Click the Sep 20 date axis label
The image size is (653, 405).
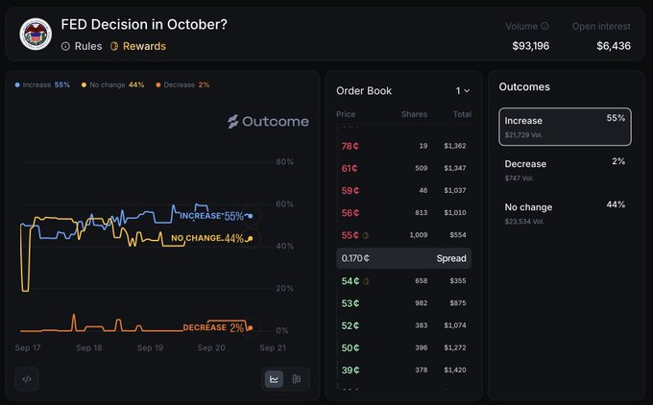click(x=211, y=348)
